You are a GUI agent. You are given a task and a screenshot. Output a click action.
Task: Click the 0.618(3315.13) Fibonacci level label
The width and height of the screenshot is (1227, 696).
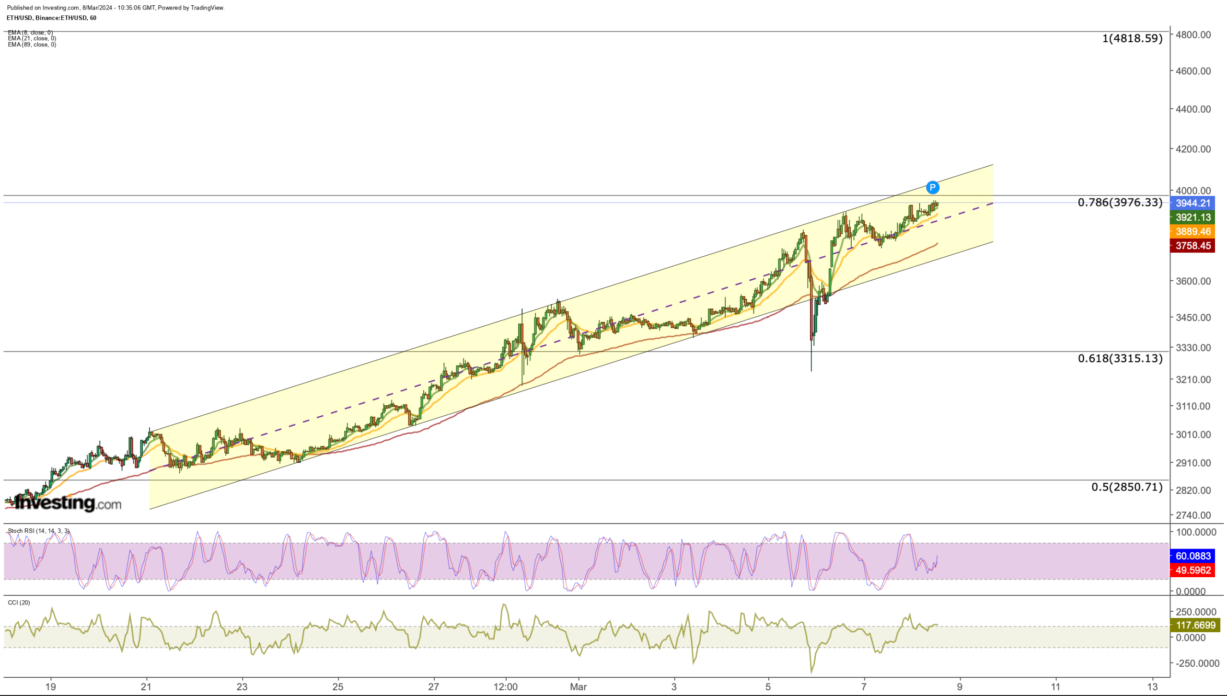point(1120,358)
